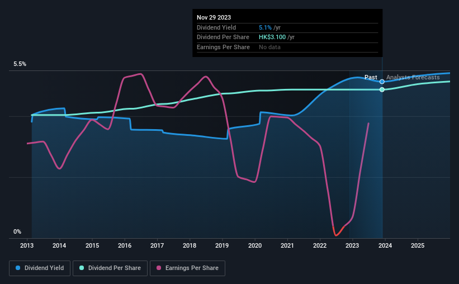
Task: Select the blue dividend yield data point marker
Action: (x=382, y=82)
